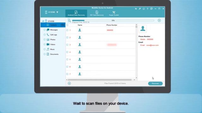Click the scan progress bar
Image resolution: width=202 pixels, height=113 pixels.
click(113, 20)
